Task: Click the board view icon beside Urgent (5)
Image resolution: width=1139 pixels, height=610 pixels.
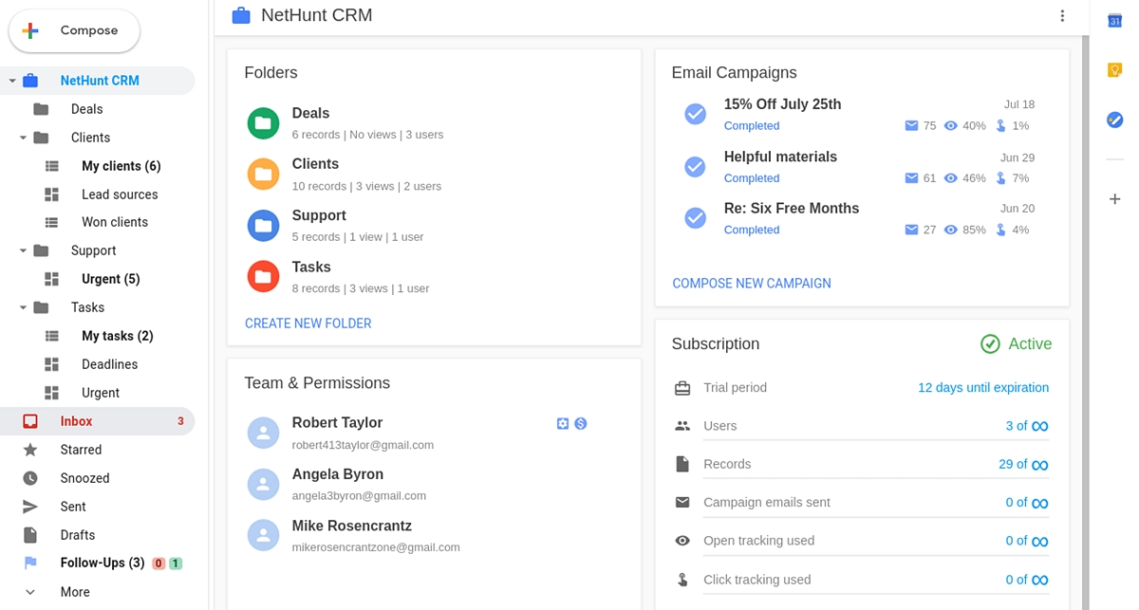Action: pyautogui.click(x=52, y=279)
